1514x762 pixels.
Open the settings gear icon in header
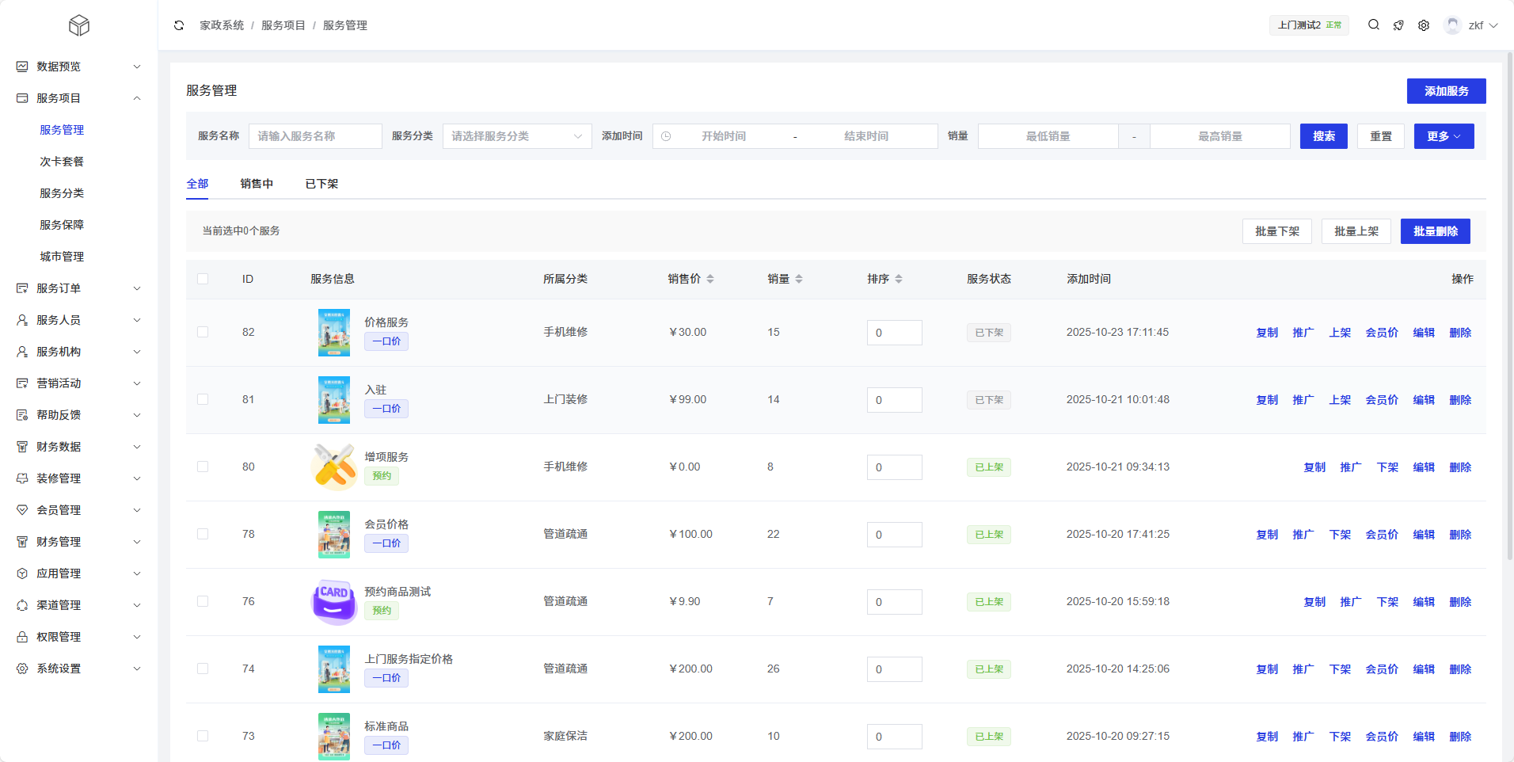[x=1424, y=25]
